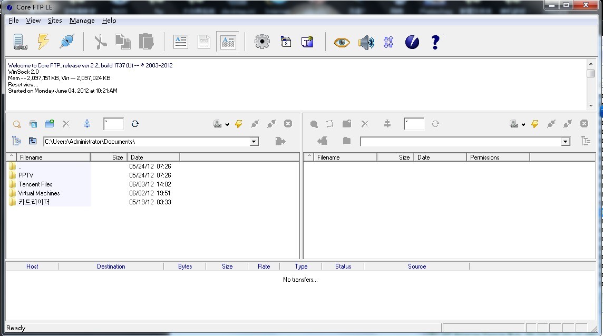The height and width of the screenshot is (336, 603).
Task: Toggle the local directory tree view
Action: point(16,141)
